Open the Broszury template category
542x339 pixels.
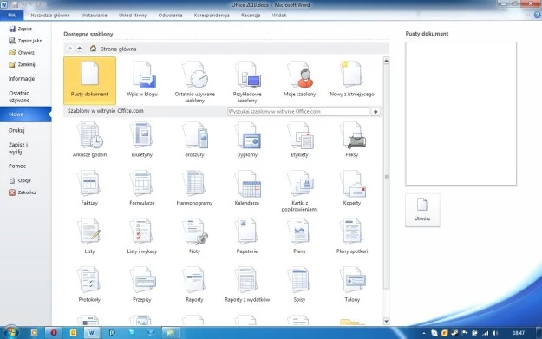[194, 140]
